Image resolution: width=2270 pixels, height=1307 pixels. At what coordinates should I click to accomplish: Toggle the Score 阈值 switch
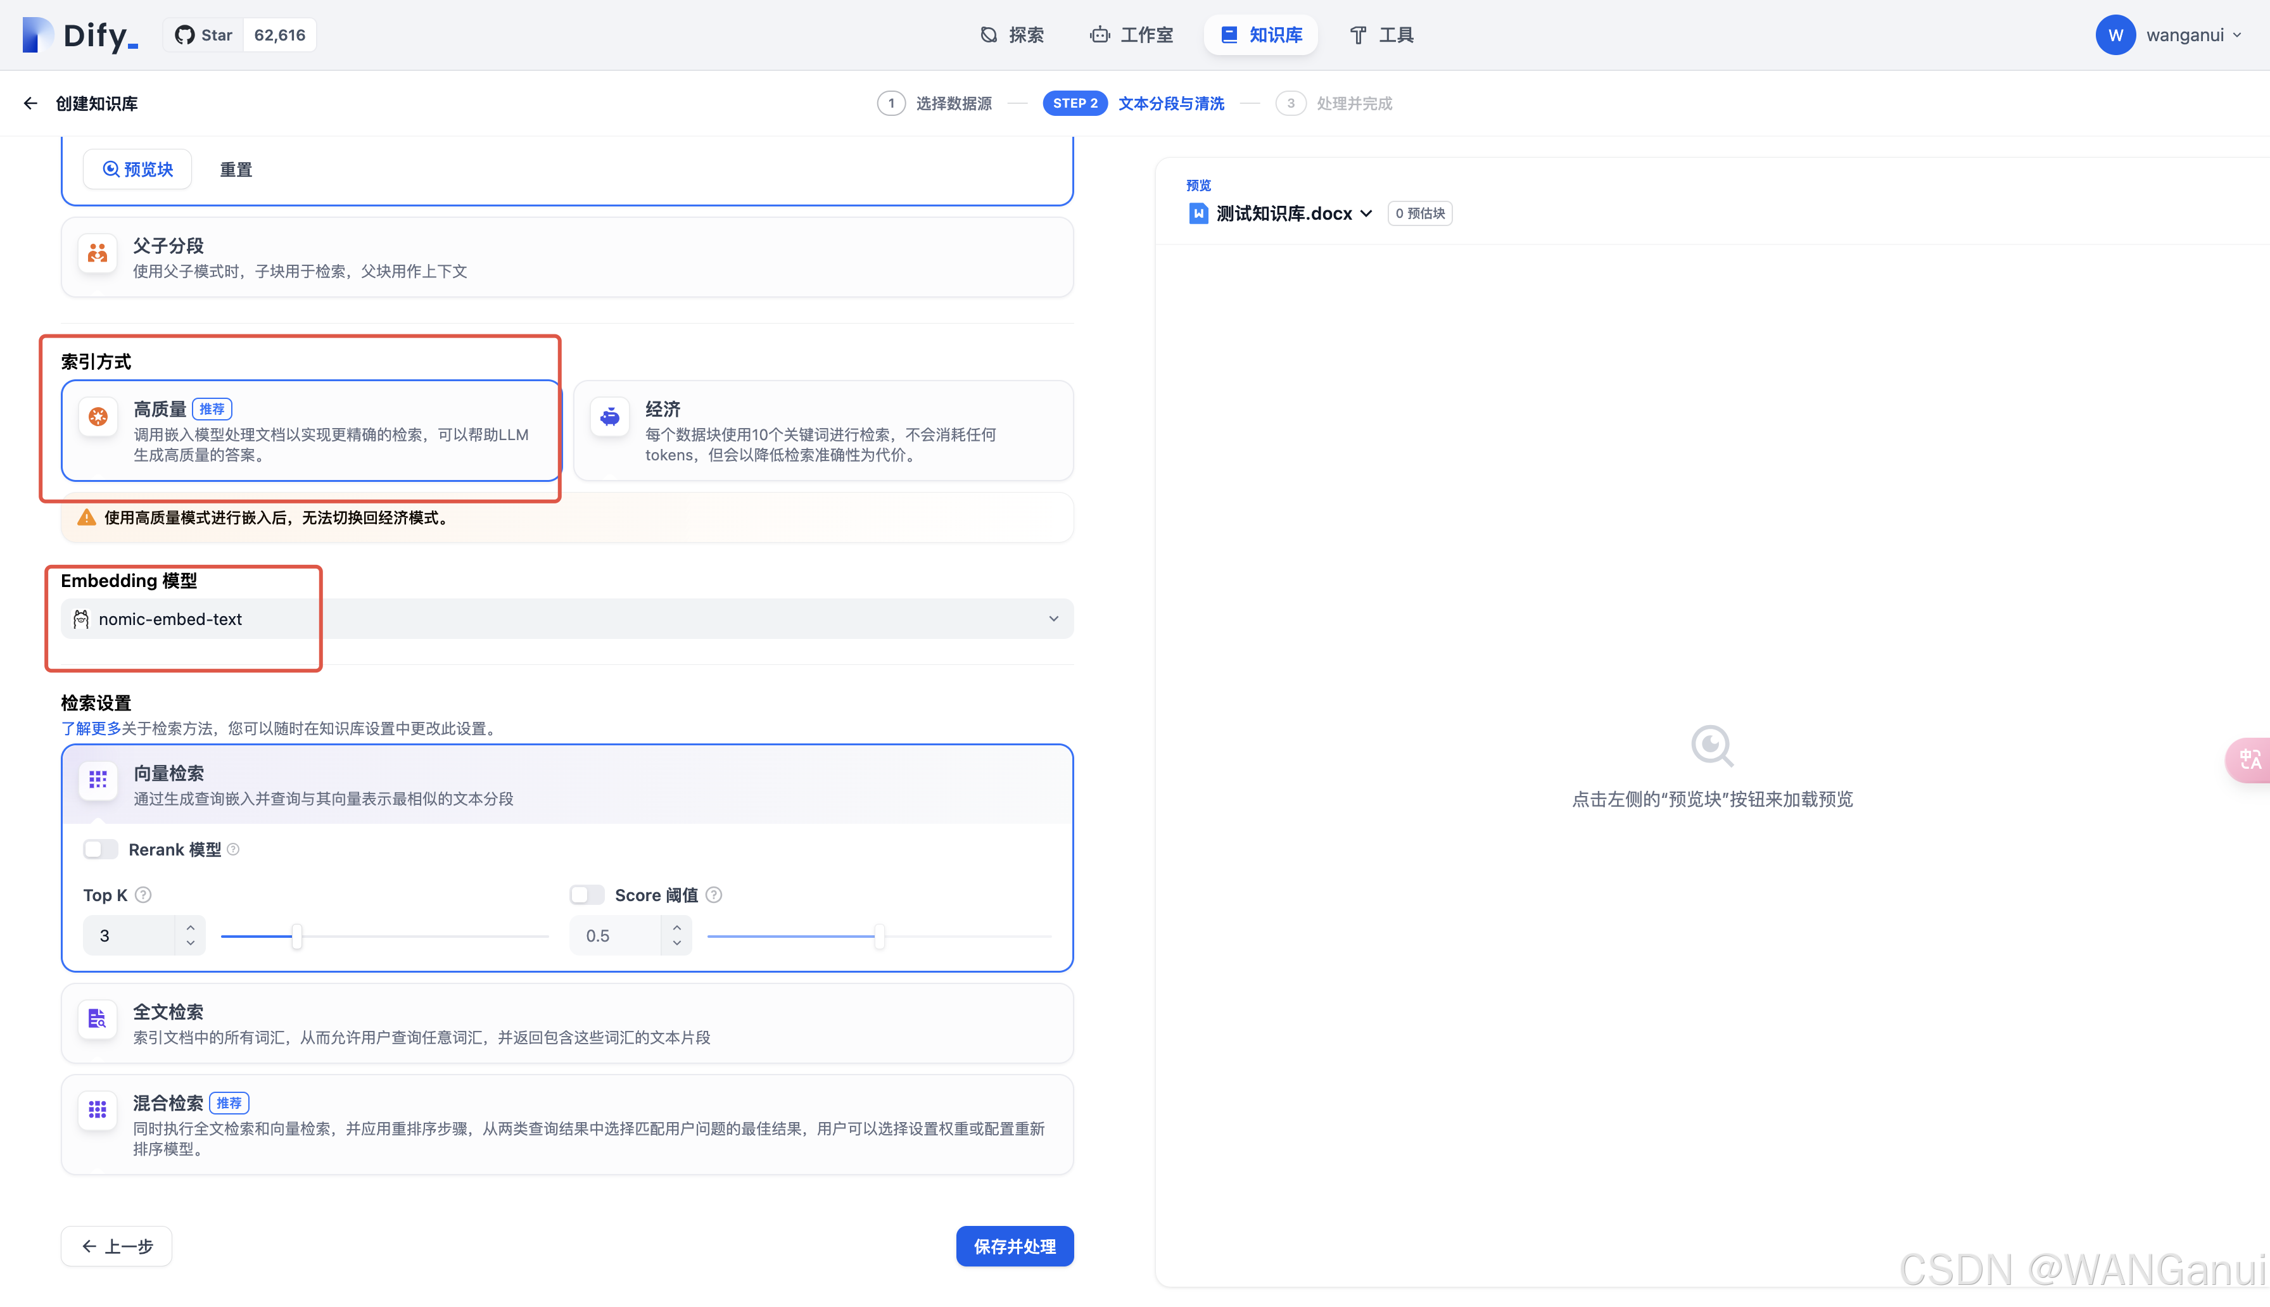587,895
